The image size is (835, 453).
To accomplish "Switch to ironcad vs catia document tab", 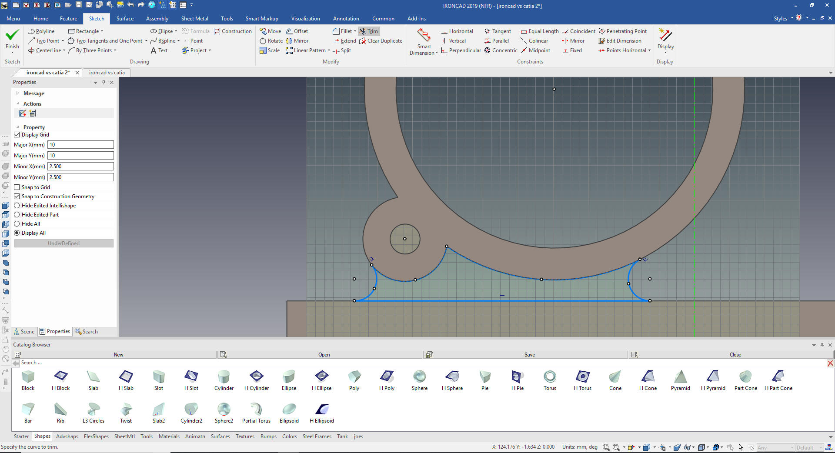I will click(x=107, y=73).
